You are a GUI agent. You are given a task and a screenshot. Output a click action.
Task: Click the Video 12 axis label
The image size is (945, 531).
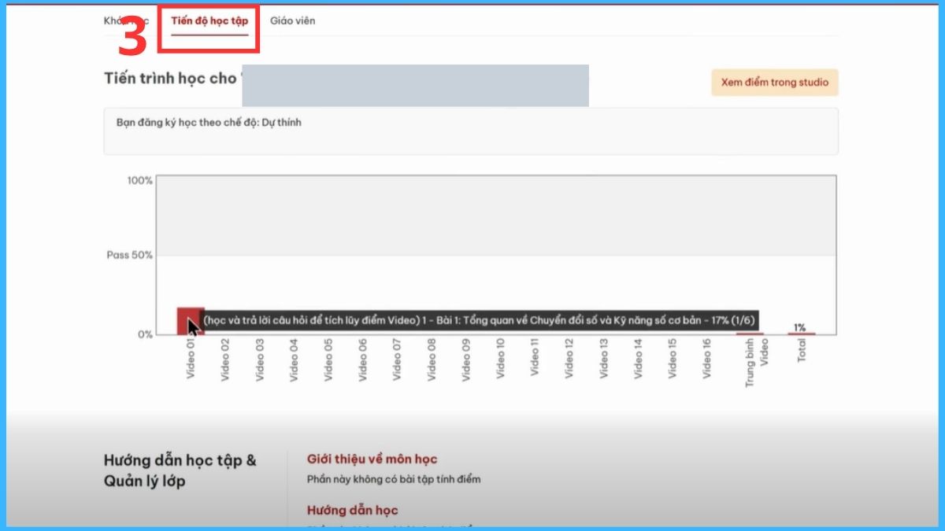click(x=569, y=360)
